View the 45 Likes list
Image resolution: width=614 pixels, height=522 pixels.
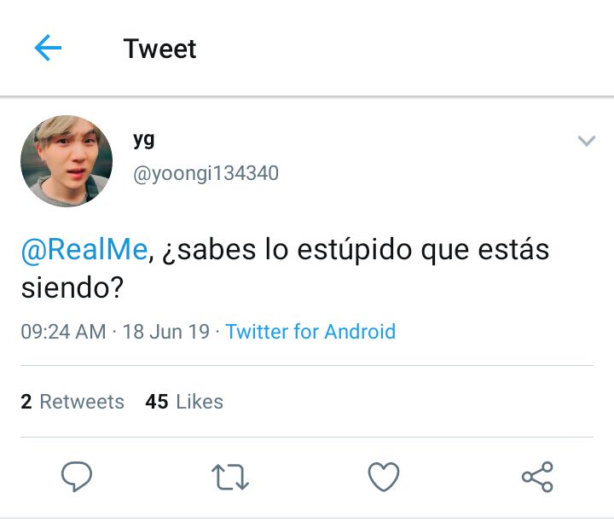[184, 402]
